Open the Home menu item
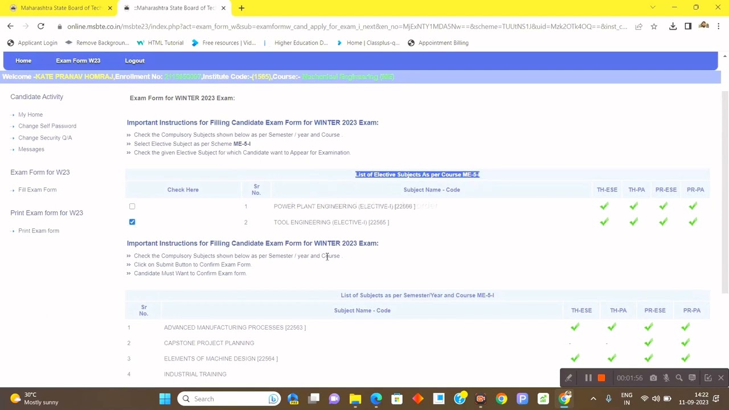This screenshot has height=410, width=729. (x=23, y=60)
